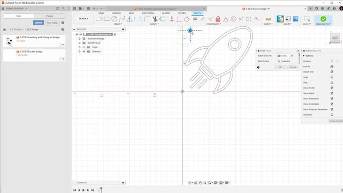The height and width of the screenshot is (193, 343).
Task: Click Cancel in Insert SVG dialog
Action: (x=293, y=67)
